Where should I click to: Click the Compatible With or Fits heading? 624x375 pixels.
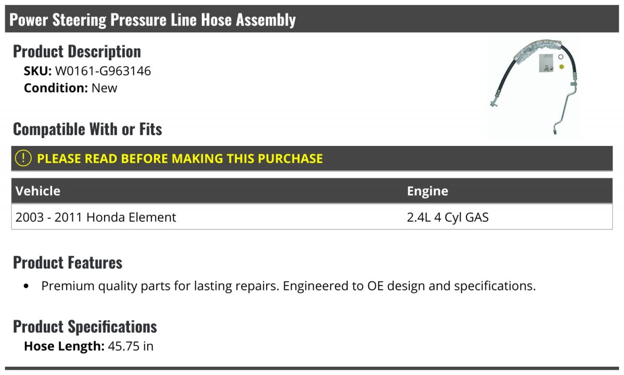click(87, 129)
